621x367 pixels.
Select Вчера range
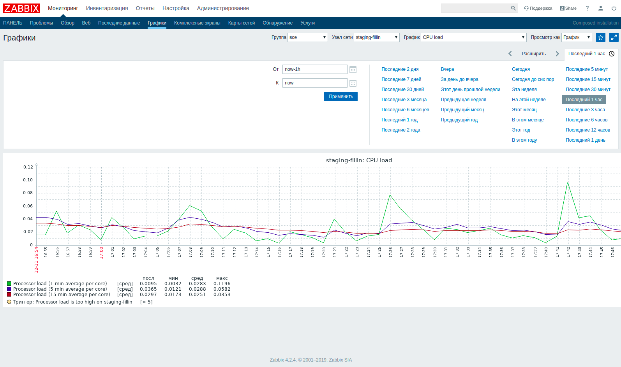[447, 69]
